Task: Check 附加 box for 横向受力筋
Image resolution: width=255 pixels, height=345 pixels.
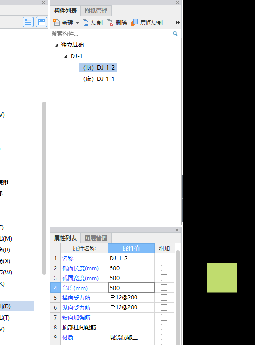Action: tap(164, 298)
